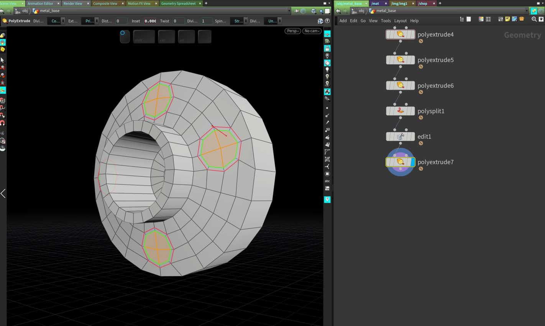Click the sticky note icon in network toolbar
The width and height of the screenshot is (545, 326).
tap(507, 19)
